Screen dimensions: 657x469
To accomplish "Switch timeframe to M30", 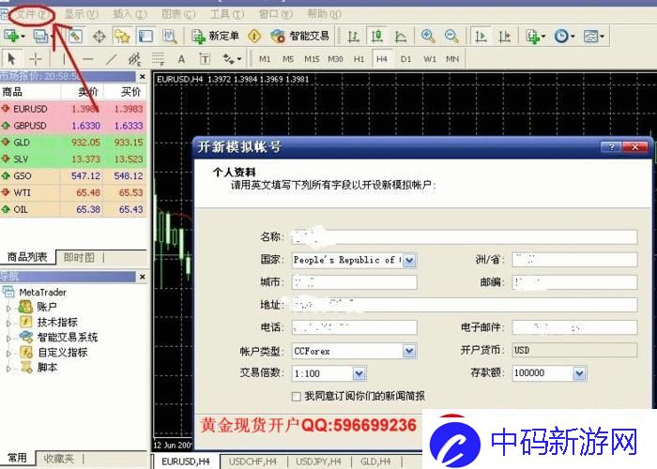I will point(335,59).
